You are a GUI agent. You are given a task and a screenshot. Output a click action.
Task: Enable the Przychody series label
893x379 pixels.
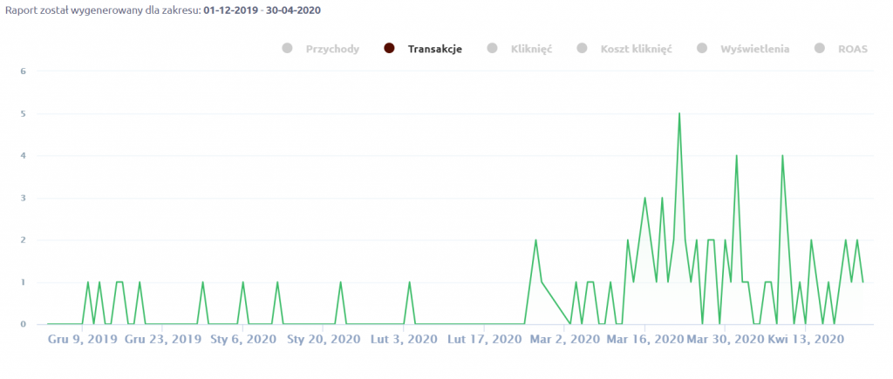pyautogui.click(x=332, y=49)
